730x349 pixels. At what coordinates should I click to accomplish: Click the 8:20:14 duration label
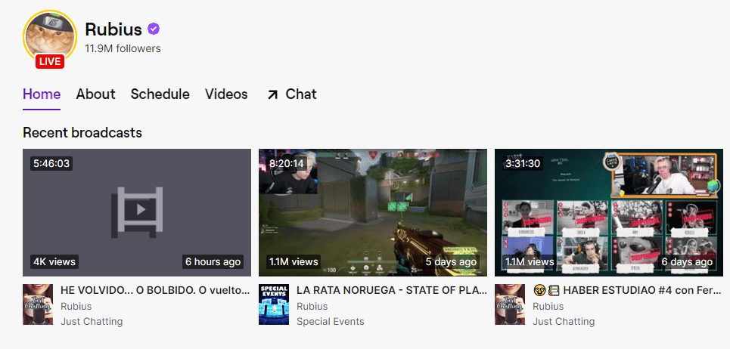point(287,164)
